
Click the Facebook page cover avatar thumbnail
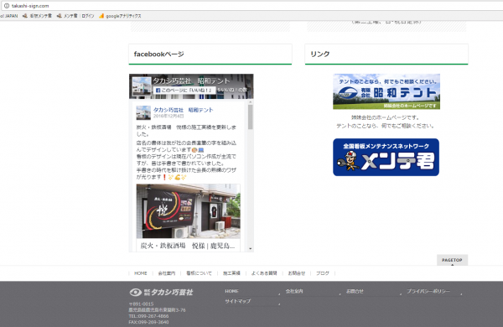pos(142,86)
